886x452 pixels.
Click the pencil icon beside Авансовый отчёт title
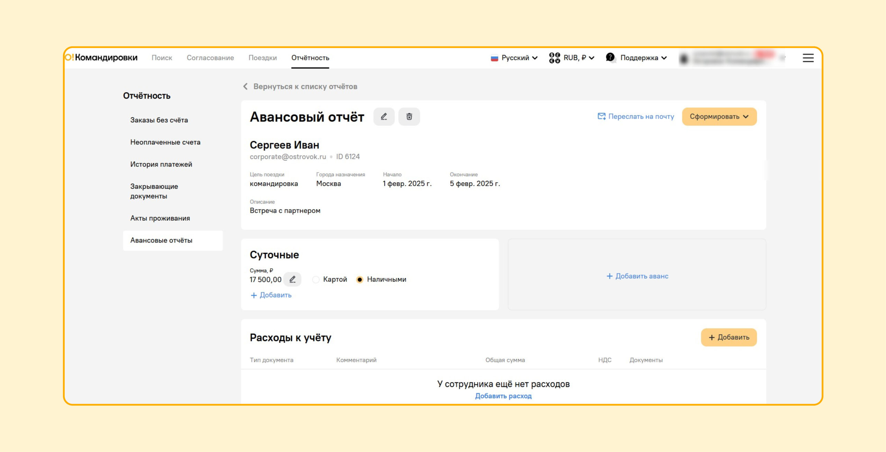[x=384, y=117]
